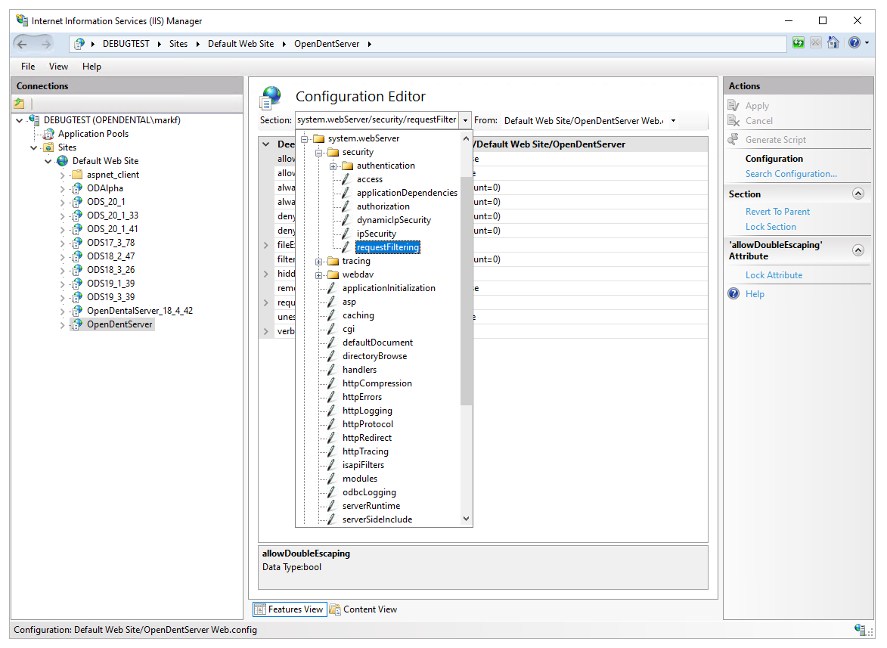The image size is (887, 648).
Task: Select OpenDentalServer_18_4_42 in Connections
Action: pos(140,311)
